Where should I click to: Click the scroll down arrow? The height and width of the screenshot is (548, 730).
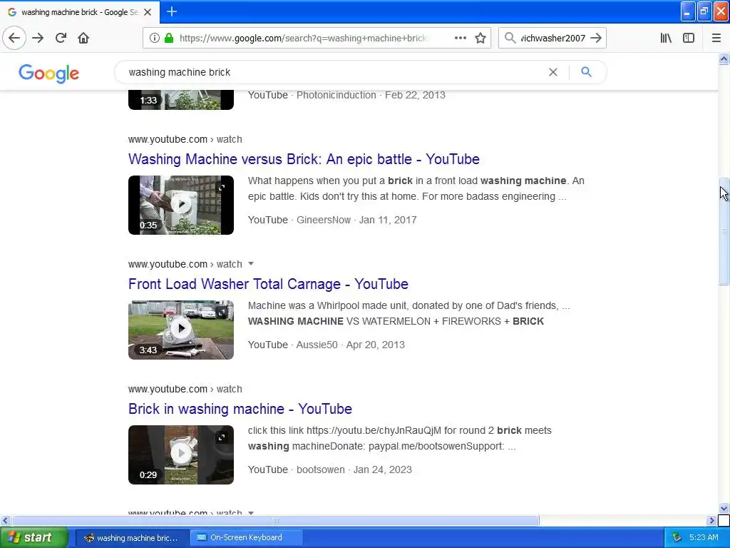point(724,508)
